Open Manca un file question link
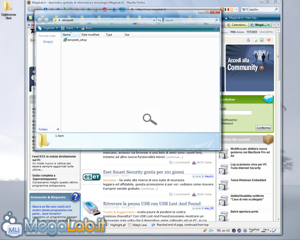The height and width of the screenshot is (240, 300). click(52, 210)
